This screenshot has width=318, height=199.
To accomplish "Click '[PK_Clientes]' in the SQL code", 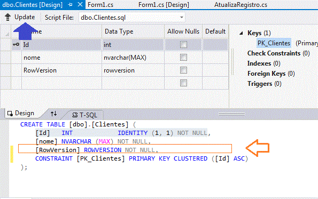I will [101, 158].
